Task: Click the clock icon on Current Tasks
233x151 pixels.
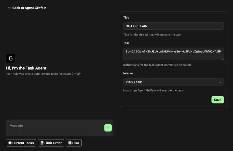Action: click(x=10, y=143)
